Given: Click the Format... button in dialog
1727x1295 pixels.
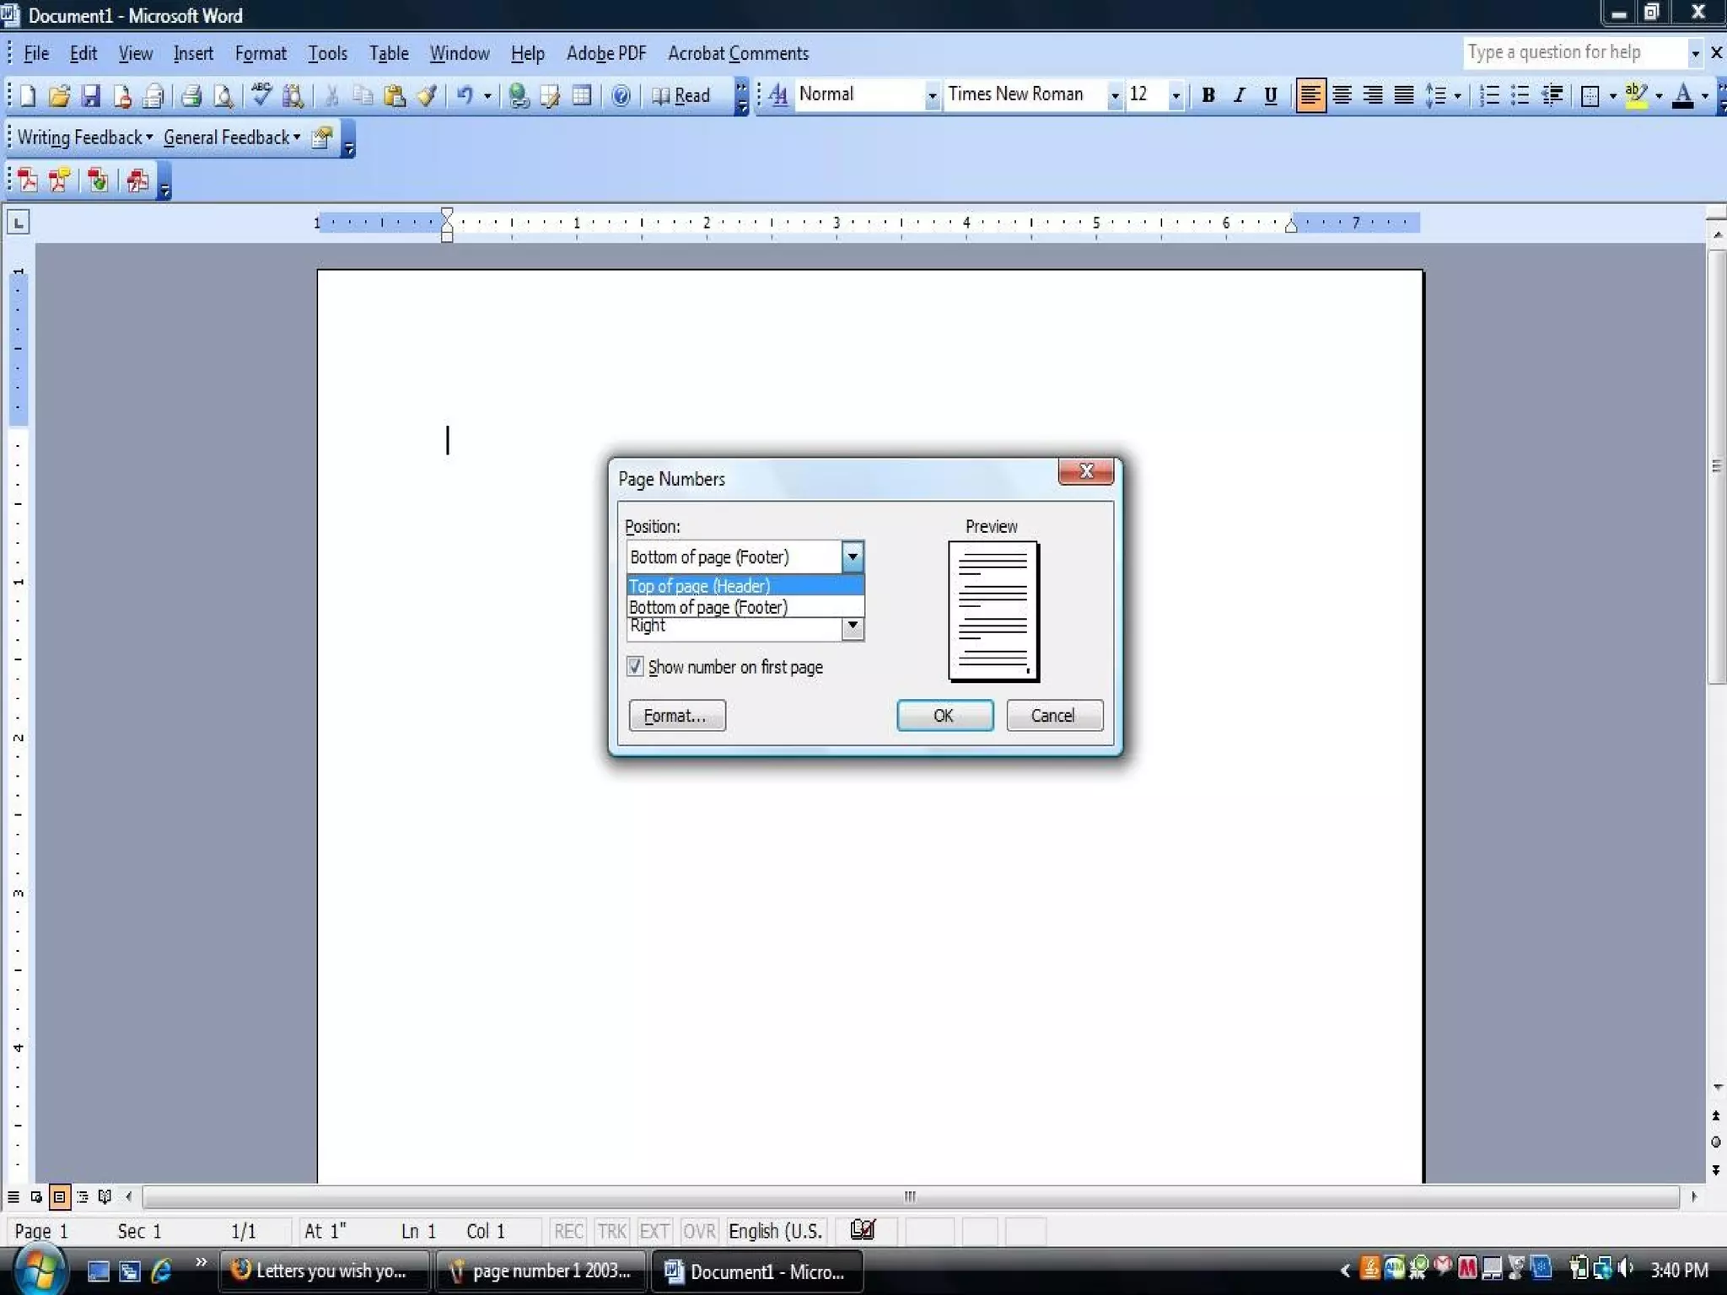Looking at the screenshot, I should pyautogui.click(x=676, y=715).
